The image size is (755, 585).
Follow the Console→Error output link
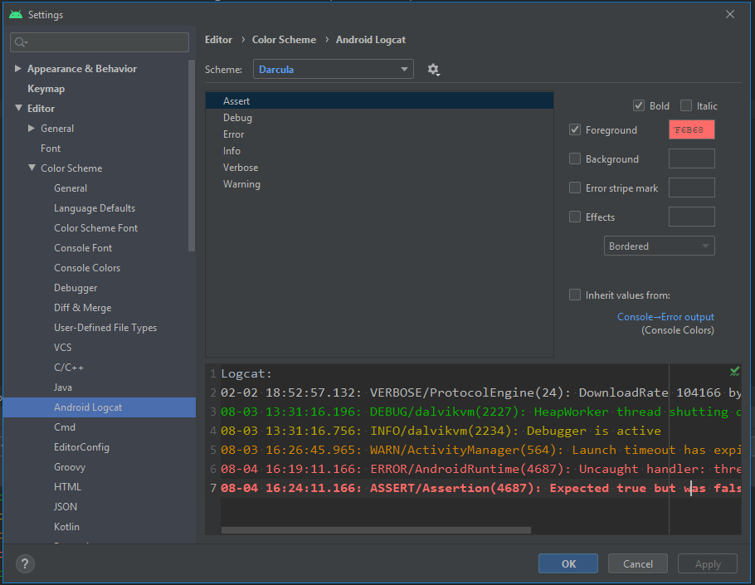pos(665,317)
